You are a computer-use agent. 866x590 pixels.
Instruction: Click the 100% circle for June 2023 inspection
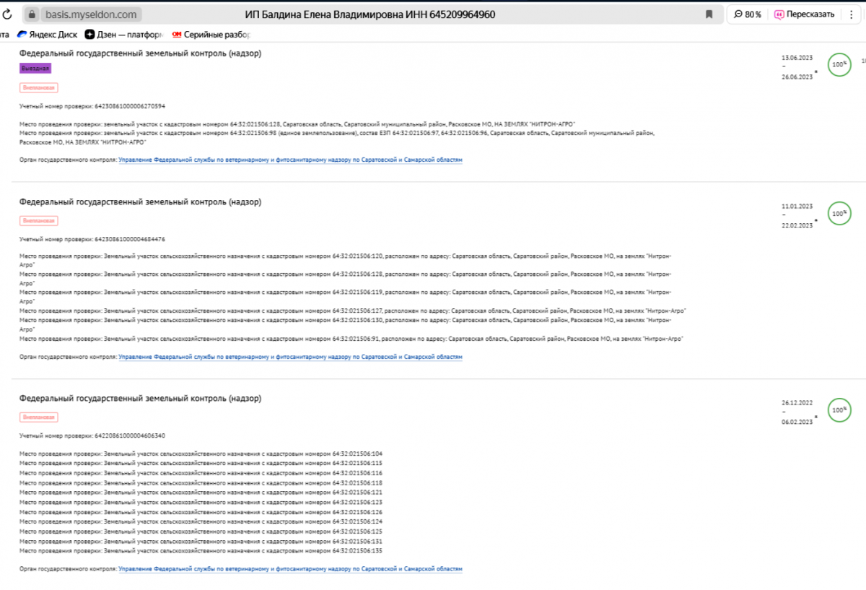click(839, 65)
